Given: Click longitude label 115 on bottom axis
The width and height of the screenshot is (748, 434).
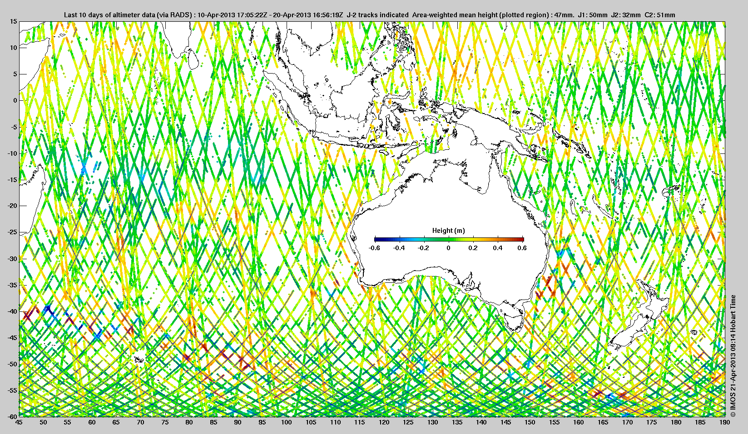Looking at the screenshot, I should 360,422.
